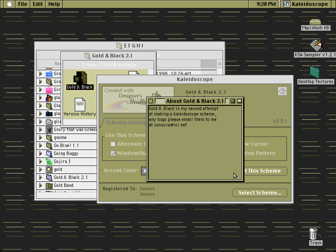Click the gnome folder icon
The image size is (336, 252).
pos(49,138)
